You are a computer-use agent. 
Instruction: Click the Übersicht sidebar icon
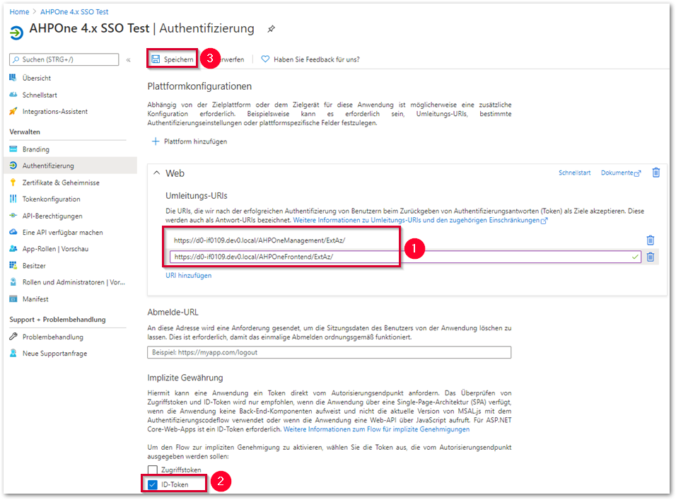[13, 78]
